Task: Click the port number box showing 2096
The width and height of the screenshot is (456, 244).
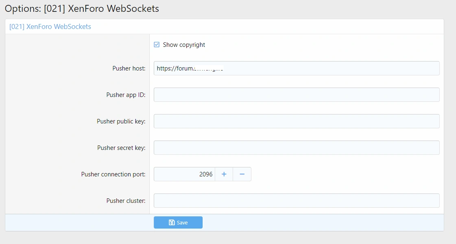Action: point(184,174)
